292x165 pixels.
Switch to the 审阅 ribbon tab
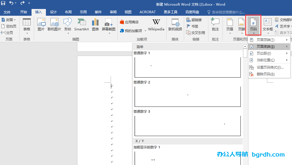tap(113, 12)
